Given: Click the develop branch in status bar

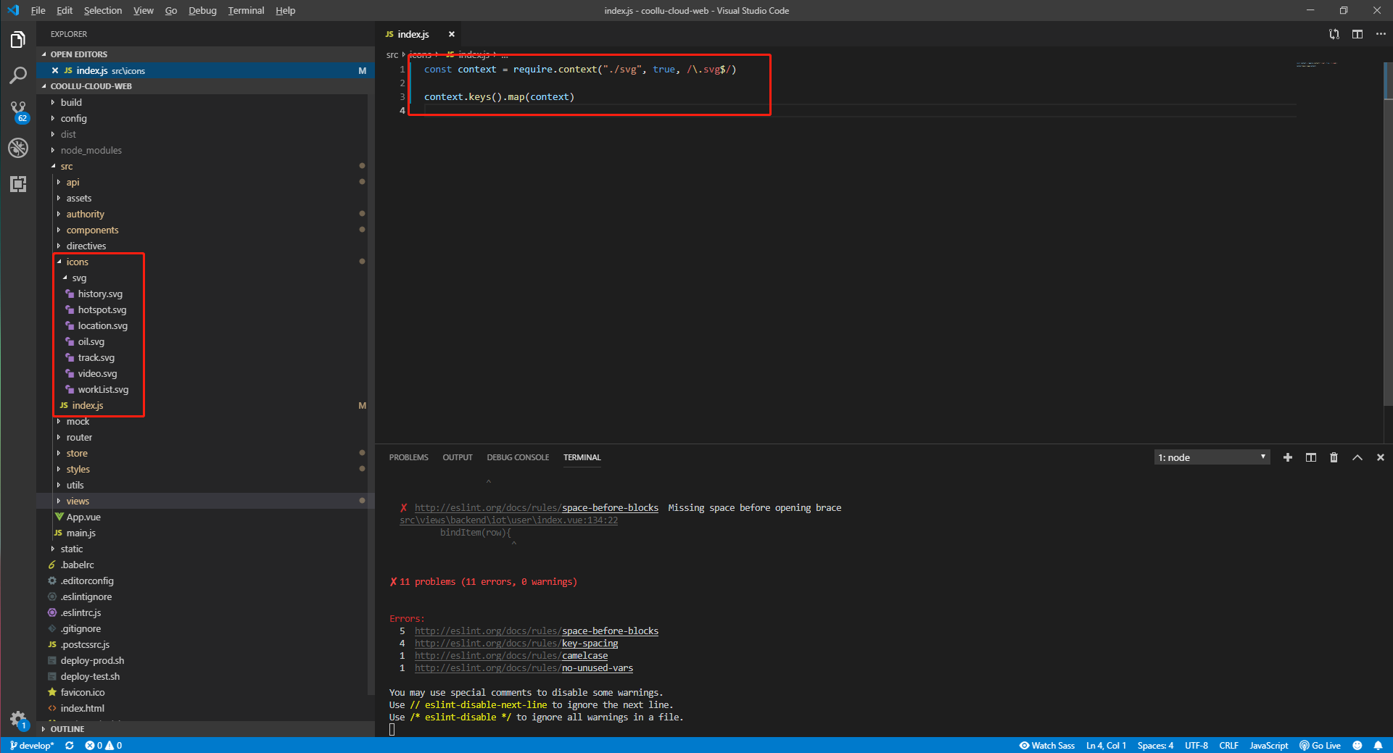Looking at the screenshot, I should click(x=32, y=745).
